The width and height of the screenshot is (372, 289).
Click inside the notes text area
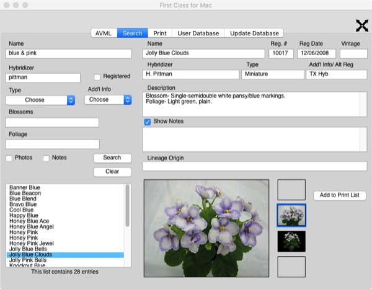click(x=251, y=140)
